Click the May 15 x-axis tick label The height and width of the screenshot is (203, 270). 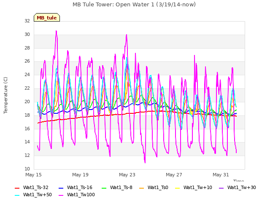coord(33,175)
